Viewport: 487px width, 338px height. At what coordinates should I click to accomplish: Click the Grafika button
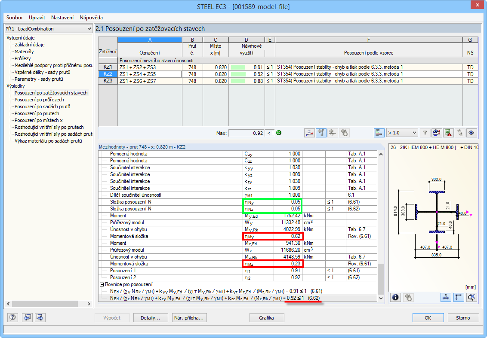click(x=266, y=318)
